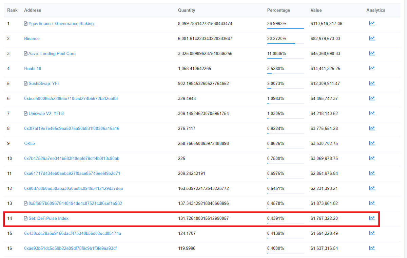The height and width of the screenshot is (258, 407).
Task: Click the Percentage column header
Action: pyautogui.click(x=278, y=10)
